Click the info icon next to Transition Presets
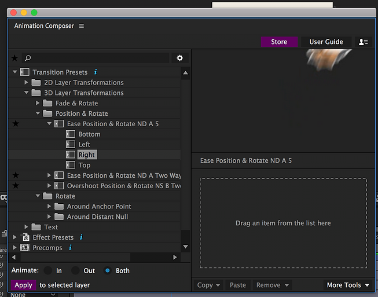Image resolution: width=378 pixels, height=297 pixels. pyautogui.click(x=96, y=72)
